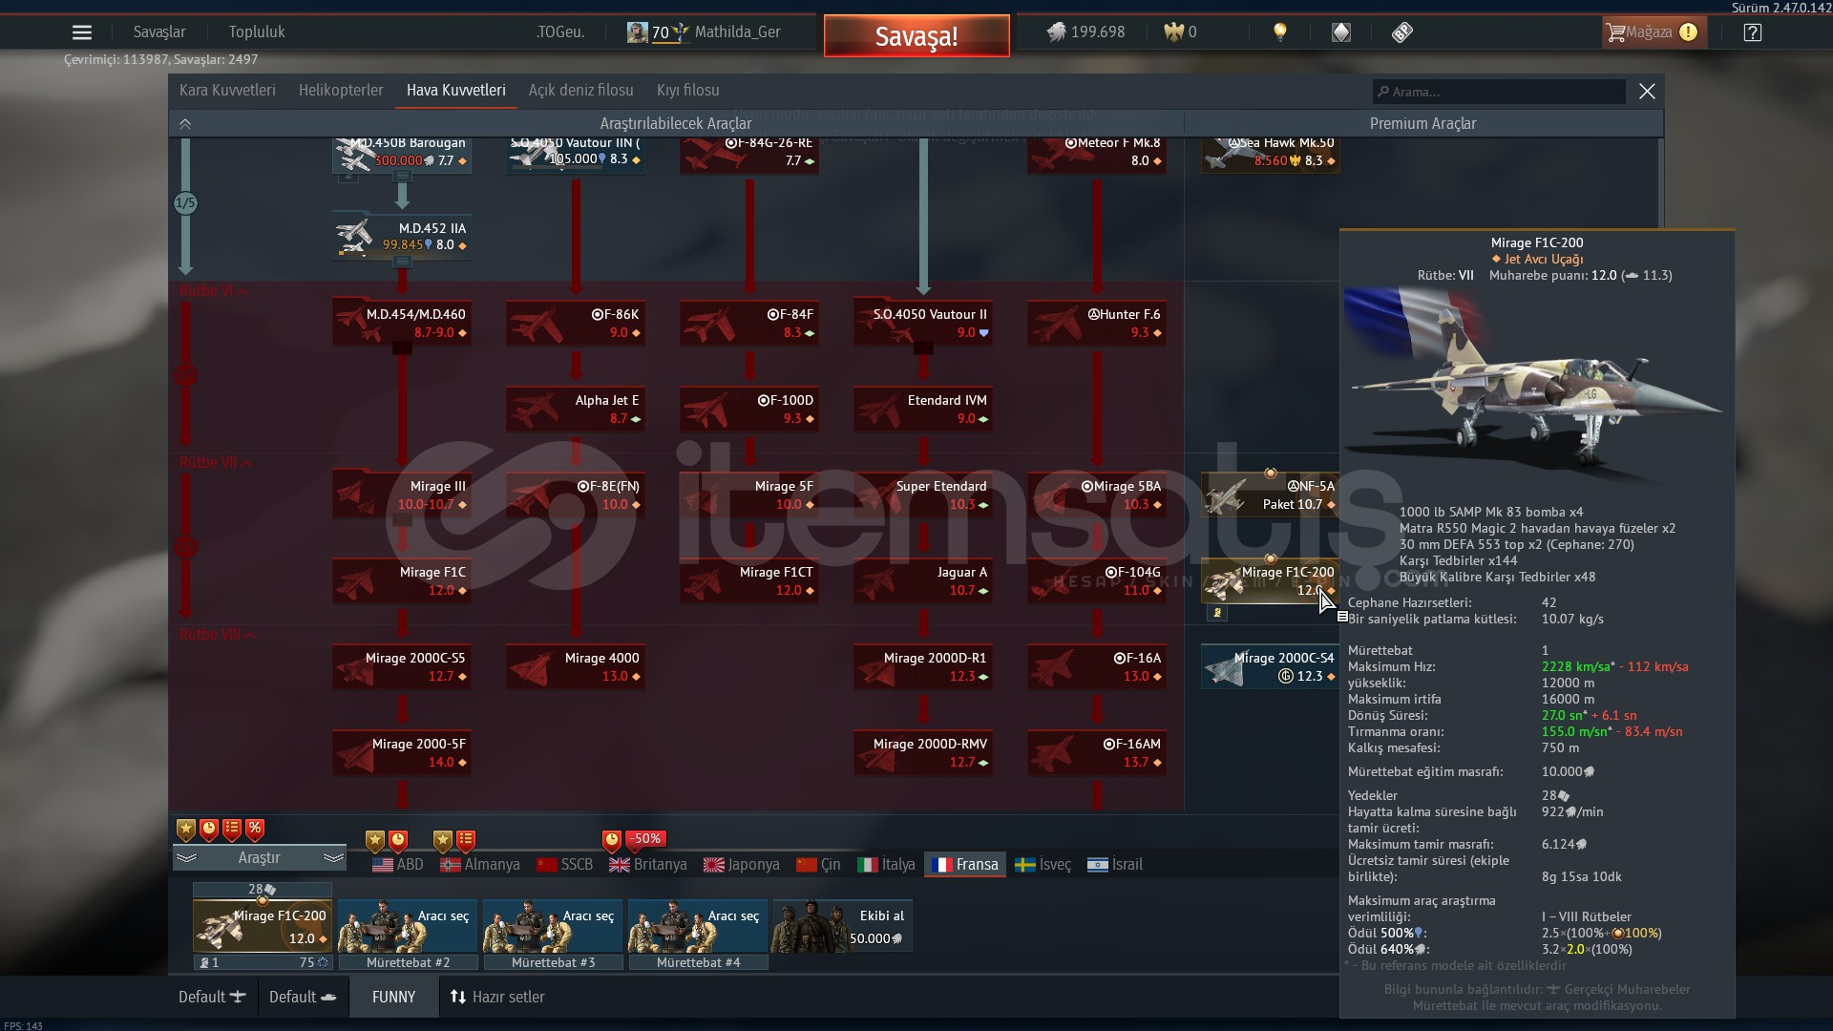Click the Arama search field
Viewport: 1833px width, 1031px height.
click(x=1499, y=92)
